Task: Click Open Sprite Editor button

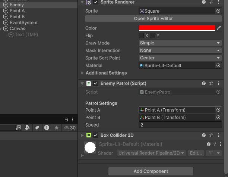Action: point(153,19)
